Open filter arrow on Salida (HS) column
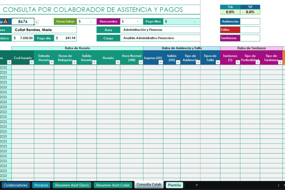This screenshot has width=285, height=190. 178,62
